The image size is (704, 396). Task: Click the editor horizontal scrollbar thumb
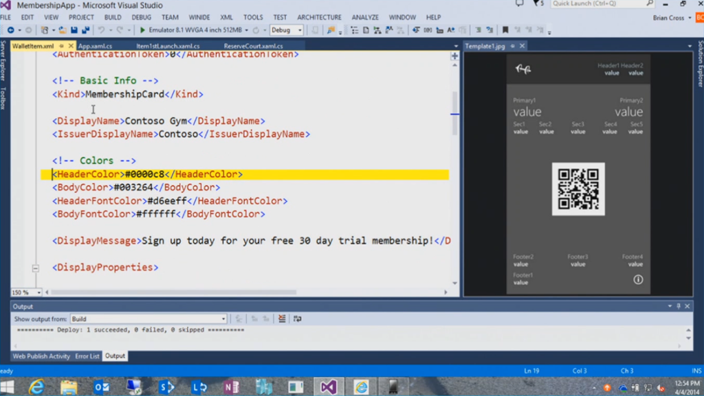click(x=174, y=292)
